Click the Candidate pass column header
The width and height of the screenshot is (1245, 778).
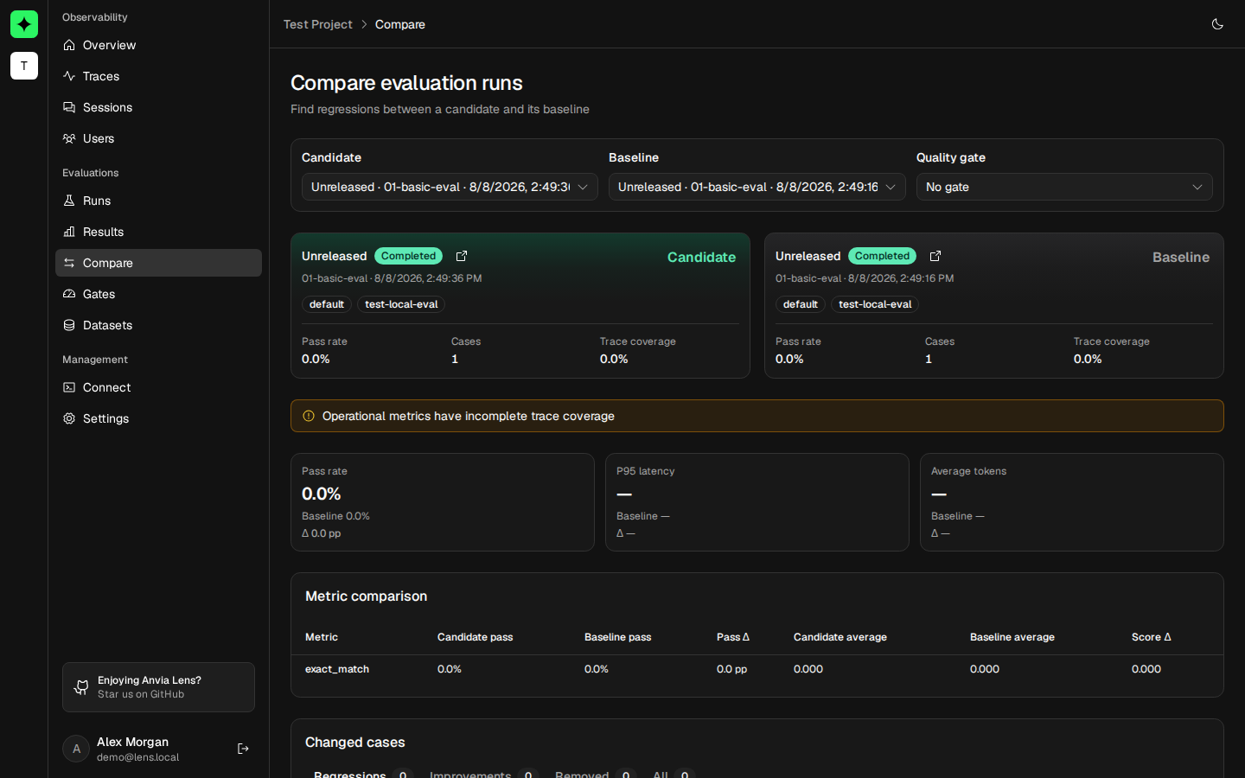click(475, 637)
